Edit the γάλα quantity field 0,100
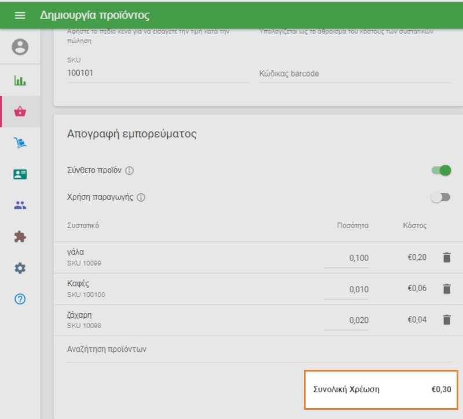The image size is (463, 419). [x=347, y=258]
